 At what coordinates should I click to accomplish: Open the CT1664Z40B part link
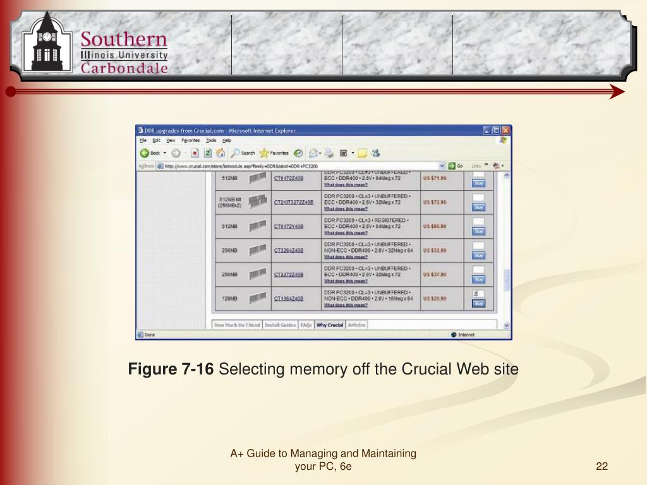click(x=288, y=299)
